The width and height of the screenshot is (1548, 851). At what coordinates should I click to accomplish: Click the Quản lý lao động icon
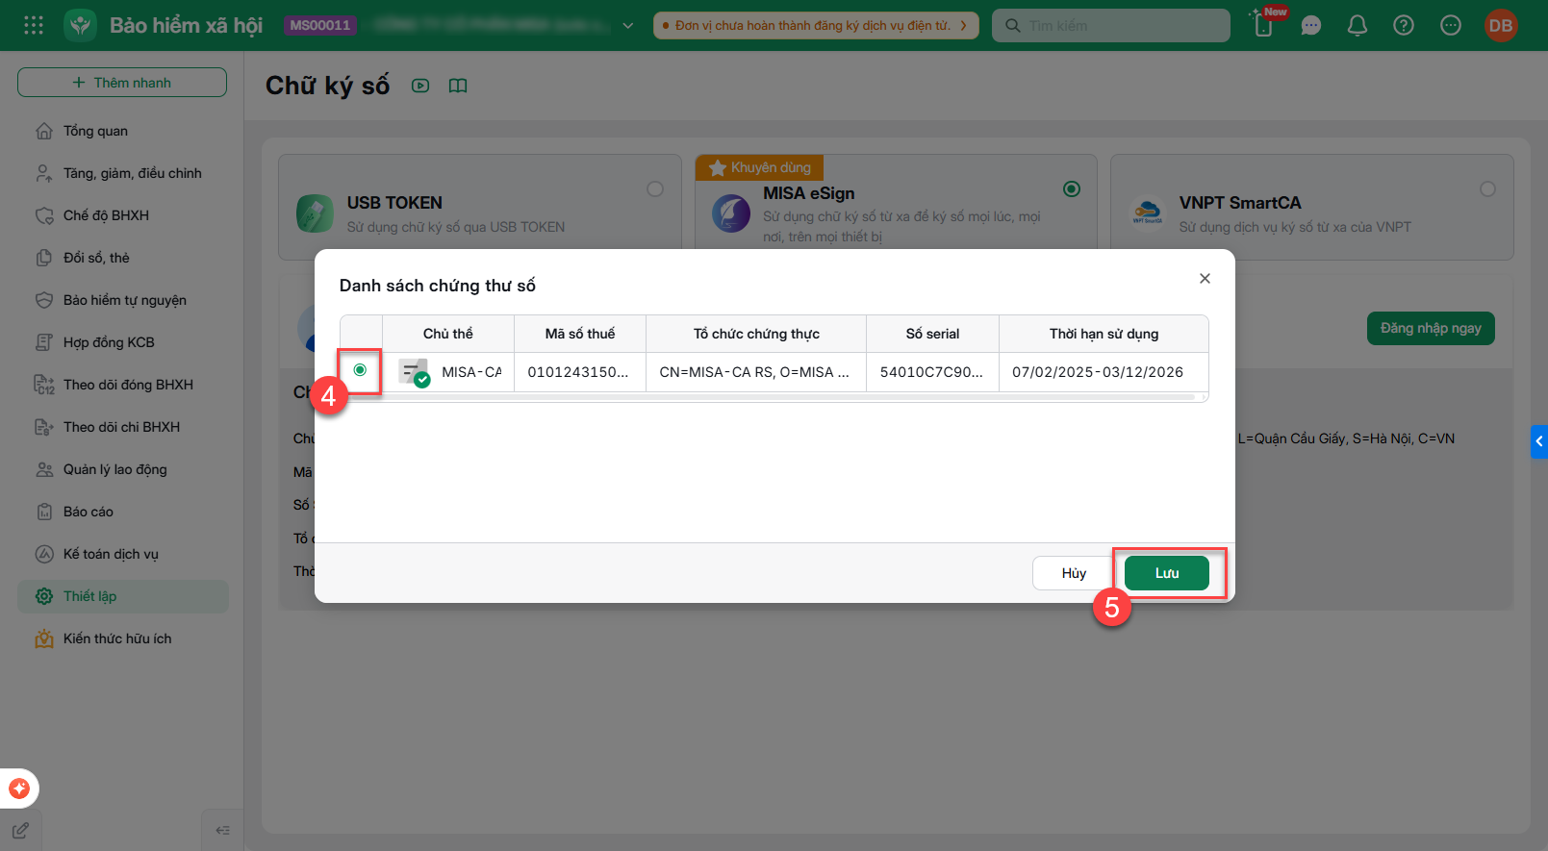click(x=44, y=469)
